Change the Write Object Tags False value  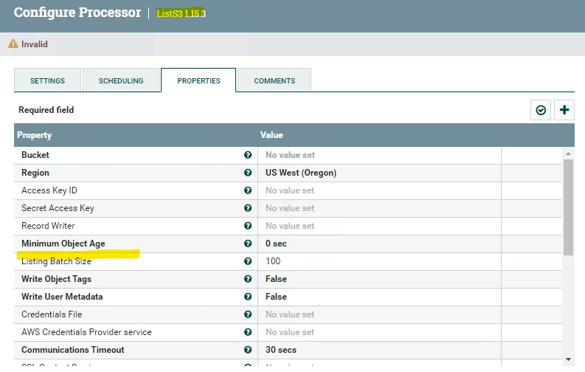(379, 279)
